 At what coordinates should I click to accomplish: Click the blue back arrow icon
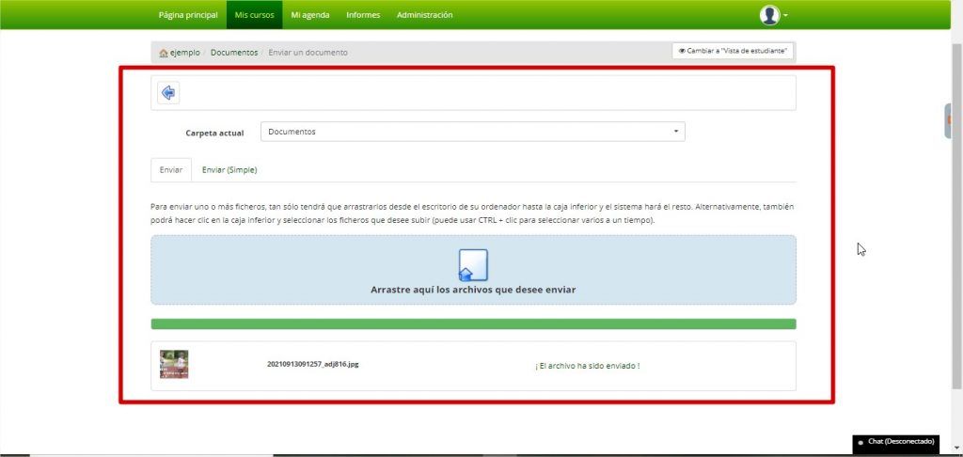pyautogui.click(x=168, y=93)
